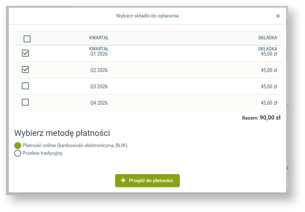Click the Płatność online (bankowość elektroniczna, BLIK) label
This screenshot has height=212, width=305.
[75, 146]
